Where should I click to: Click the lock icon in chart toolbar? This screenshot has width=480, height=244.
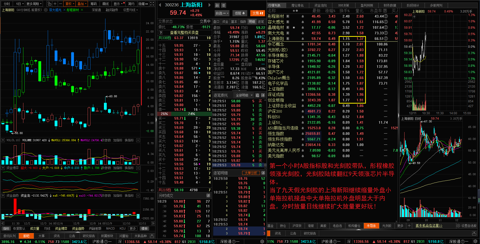50,4
